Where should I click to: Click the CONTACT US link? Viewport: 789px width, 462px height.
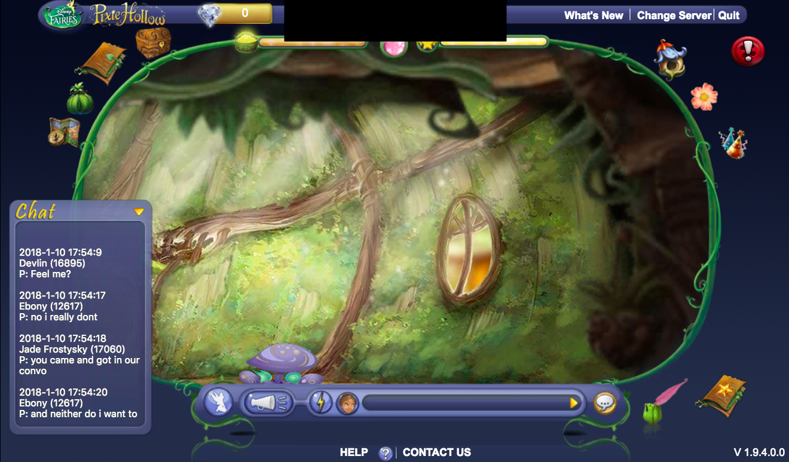437,452
